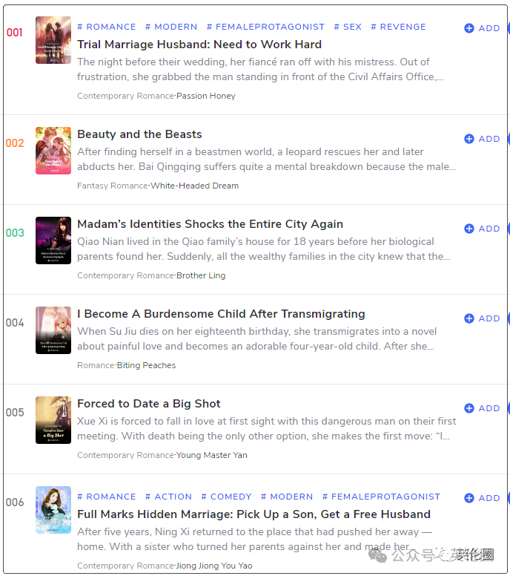The image size is (510, 576).
Task: Select the # REVENGE tag
Action: click(x=398, y=27)
